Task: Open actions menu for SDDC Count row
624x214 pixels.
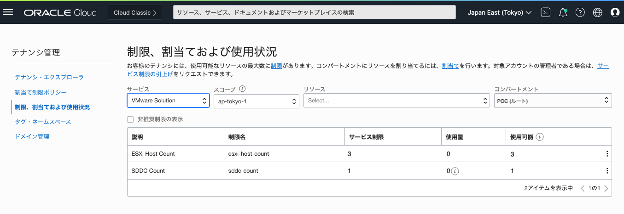Action: coord(607,171)
